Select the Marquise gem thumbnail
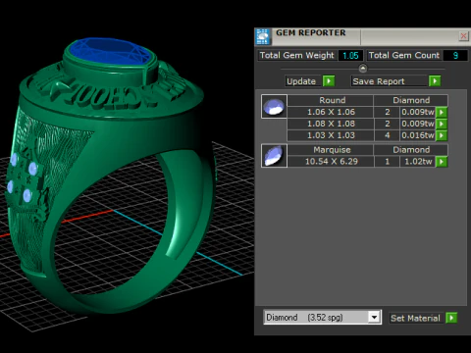Image resolution: width=471 pixels, height=353 pixels. [274, 156]
